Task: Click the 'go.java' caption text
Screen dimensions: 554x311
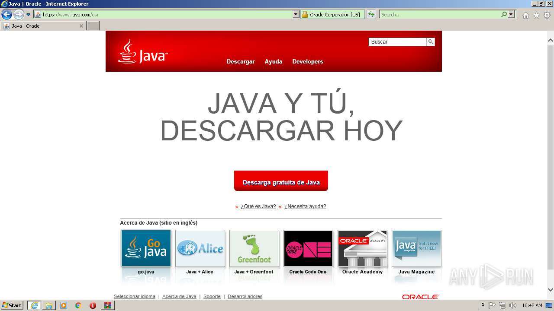Action: point(146,272)
